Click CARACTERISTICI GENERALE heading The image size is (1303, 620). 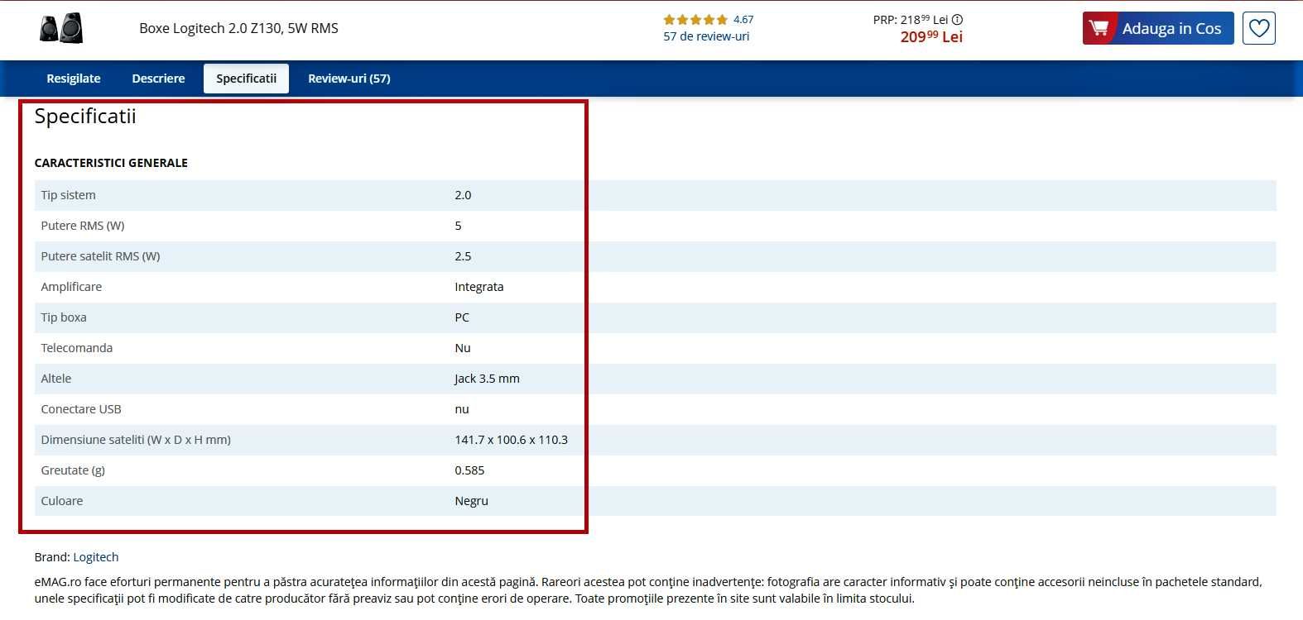pyautogui.click(x=111, y=163)
